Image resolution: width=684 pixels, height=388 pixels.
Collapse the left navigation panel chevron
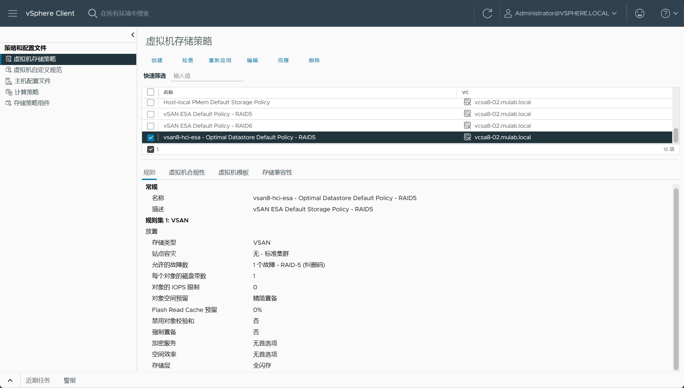(x=133, y=35)
